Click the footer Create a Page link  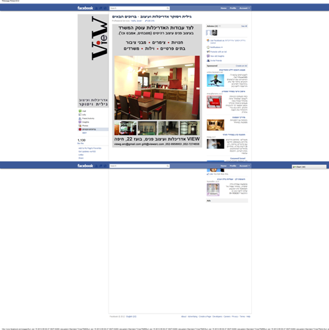[x=205, y=316]
